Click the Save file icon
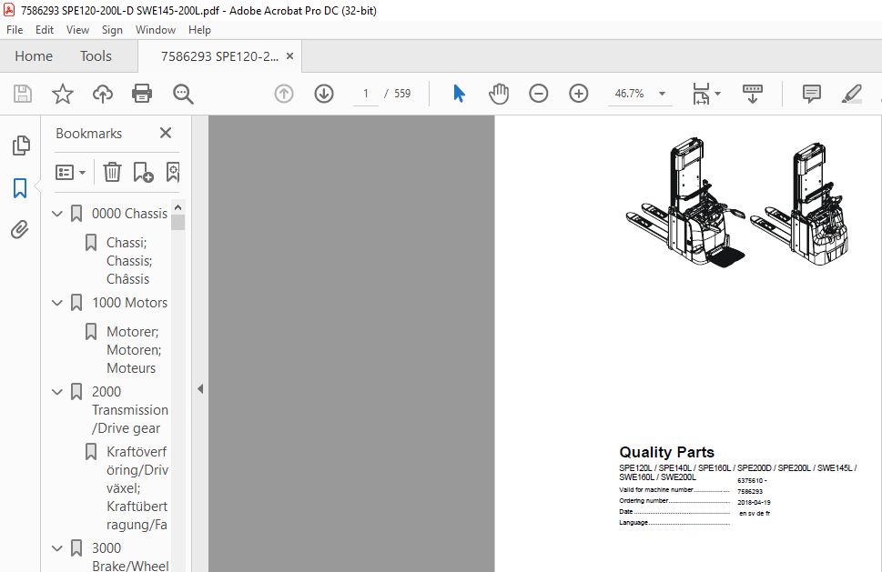The width and height of the screenshot is (882, 572). coord(23,94)
